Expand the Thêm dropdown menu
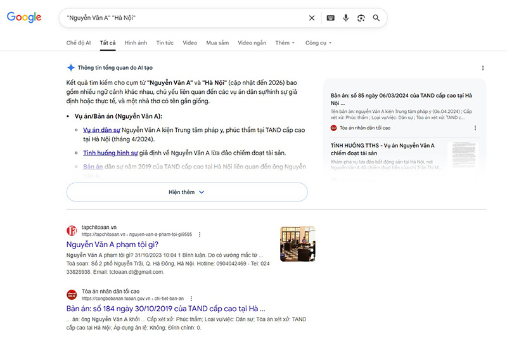507x341 pixels. [285, 42]
